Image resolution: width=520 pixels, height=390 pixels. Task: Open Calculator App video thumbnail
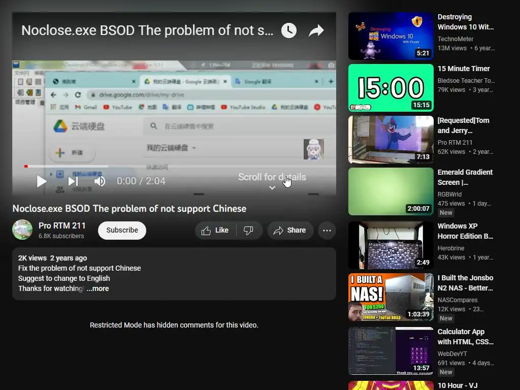pos(391,351)
